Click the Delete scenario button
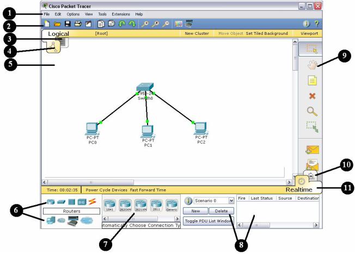The image size is (355, 254). click(221, 211)
